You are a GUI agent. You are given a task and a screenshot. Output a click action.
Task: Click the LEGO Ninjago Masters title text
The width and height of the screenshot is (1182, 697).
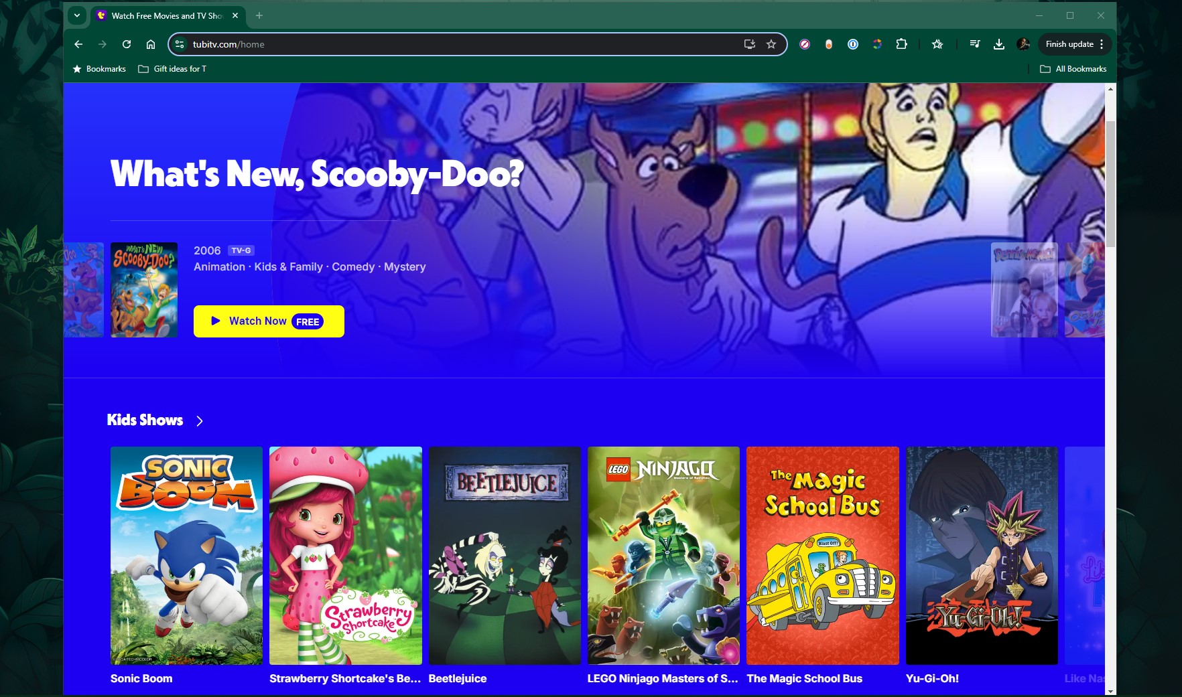[x=663, y=678]
